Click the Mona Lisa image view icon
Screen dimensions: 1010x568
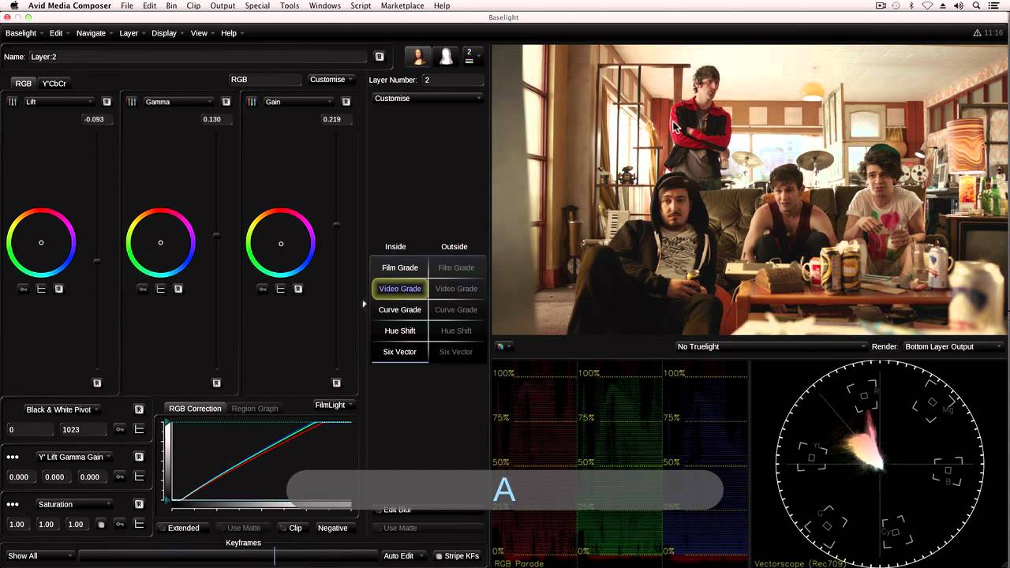pos(418,56)
